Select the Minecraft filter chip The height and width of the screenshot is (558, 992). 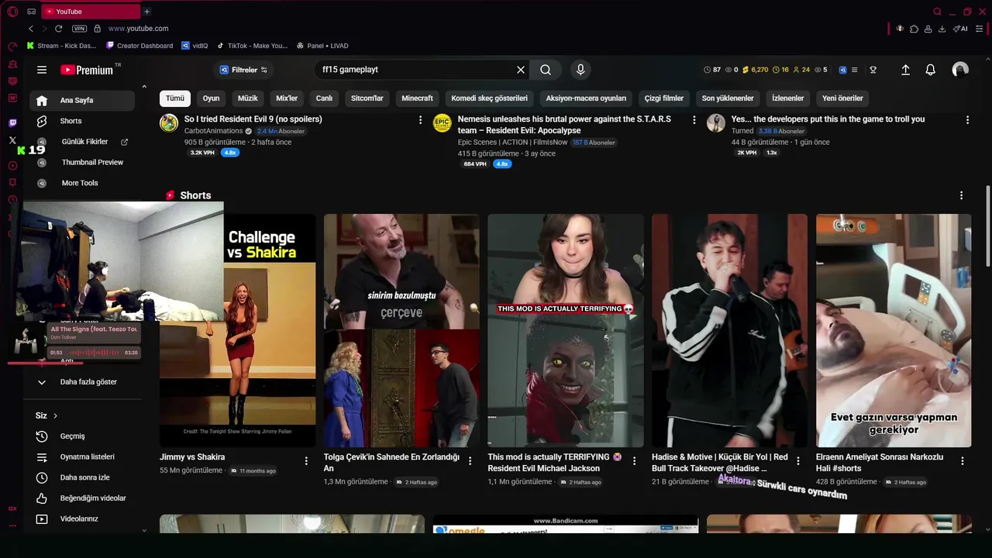pyautogui.click(x=417, y=98)
